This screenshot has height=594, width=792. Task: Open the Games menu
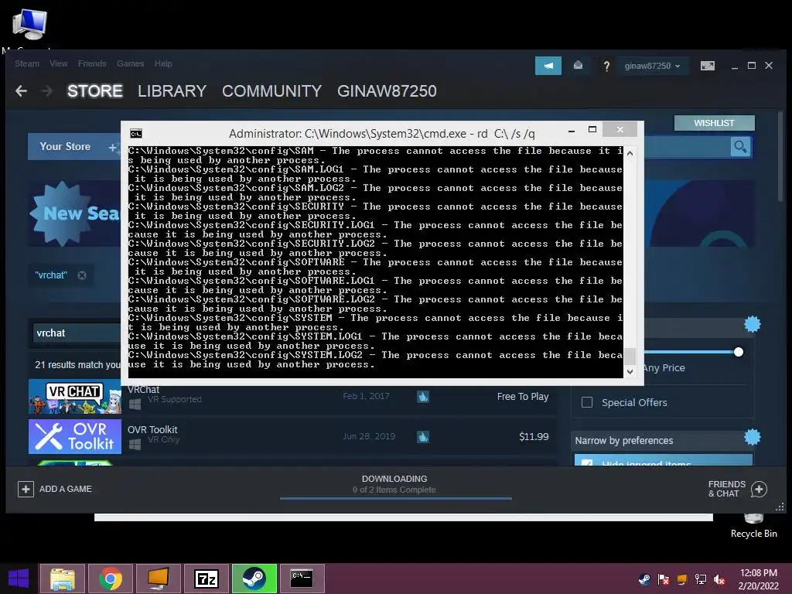(x=130, y=63)
